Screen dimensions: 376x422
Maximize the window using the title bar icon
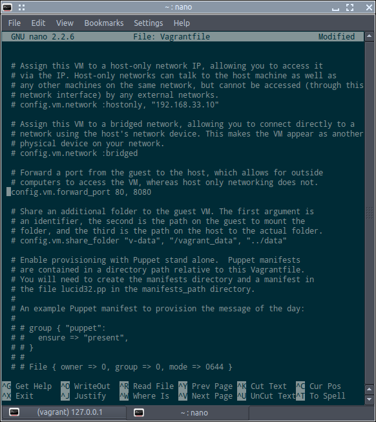click(x=350, y=7)
